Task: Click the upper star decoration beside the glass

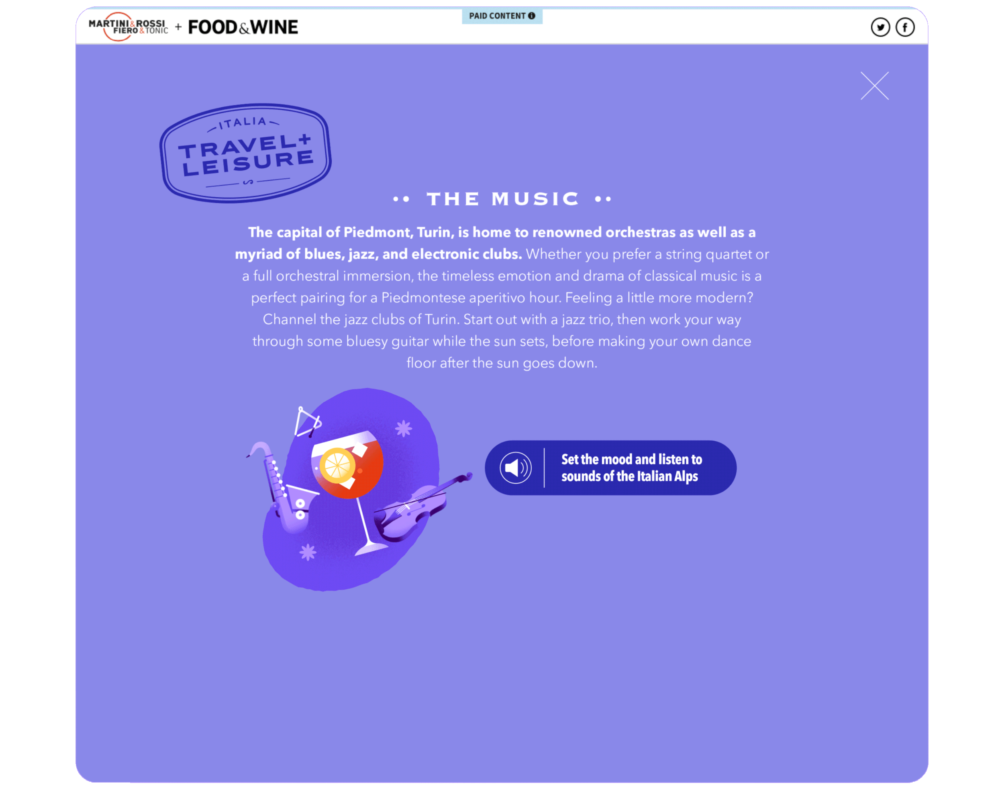Action: click(403, 429)
